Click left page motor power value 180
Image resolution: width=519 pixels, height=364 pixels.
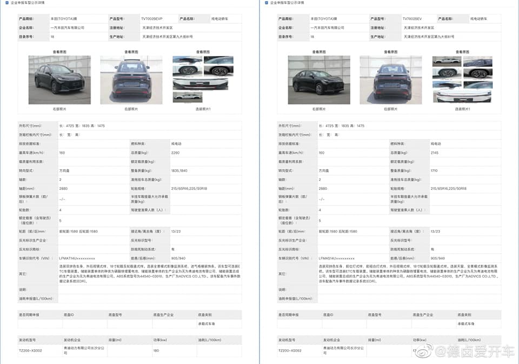click(x=156, y=350)
